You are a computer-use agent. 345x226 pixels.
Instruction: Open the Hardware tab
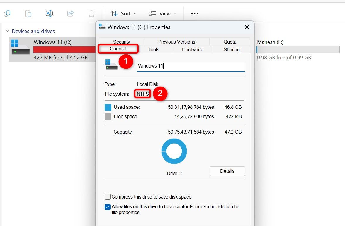(x=192, y=49)
